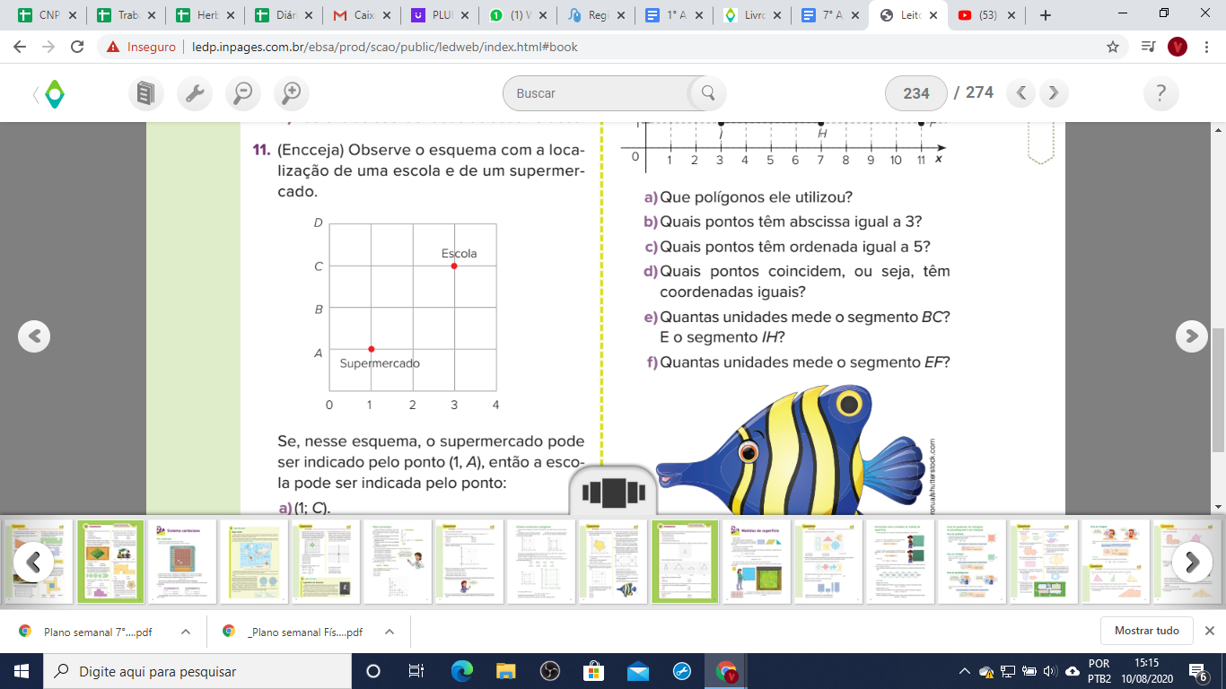The height and width of the screenshot is (689, 1226).
Task: Collapse the thumbnail strip handle
Action: [613, 492]
